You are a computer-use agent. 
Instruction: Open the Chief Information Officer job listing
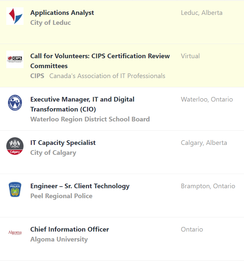click(70, 230)
